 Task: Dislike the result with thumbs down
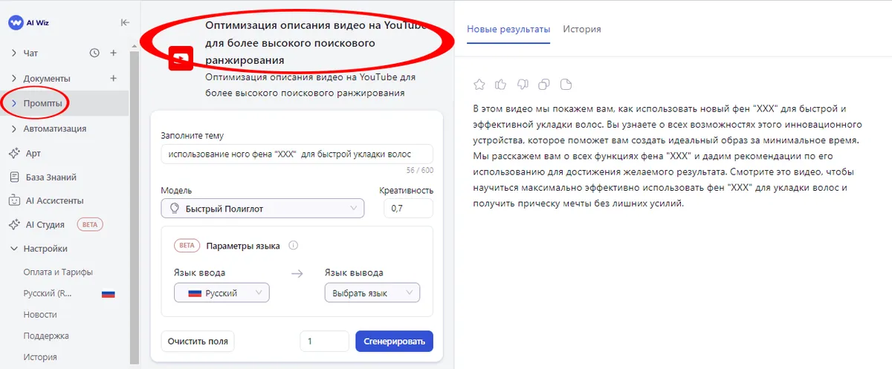tap(522, 84)
